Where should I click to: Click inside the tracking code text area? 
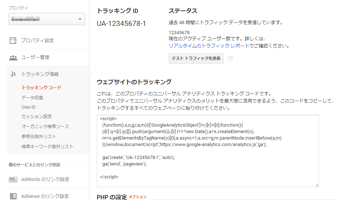208,151
